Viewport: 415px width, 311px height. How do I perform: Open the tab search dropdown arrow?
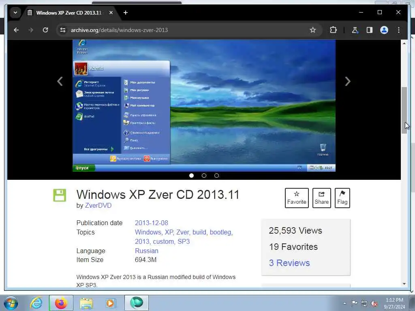pyautogui.click(x=15, y=13)
